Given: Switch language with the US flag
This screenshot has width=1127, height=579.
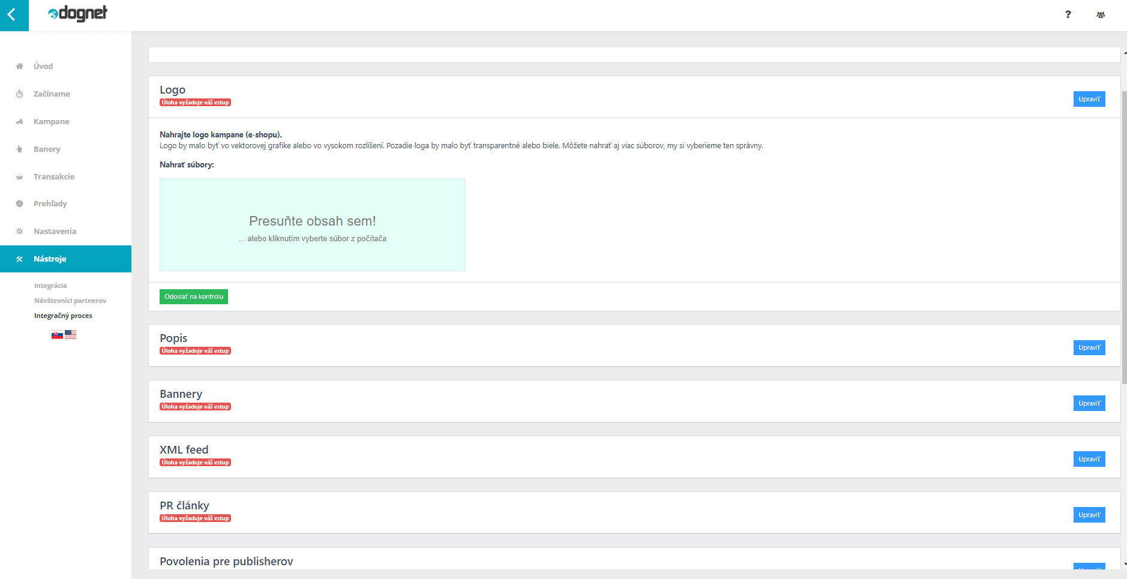Looking at the screenshot, I should (x=71, y=335).
